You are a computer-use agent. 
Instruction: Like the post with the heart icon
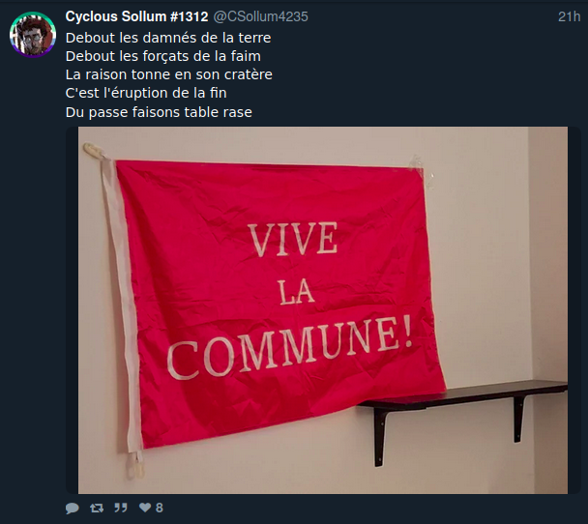(145, 508)
